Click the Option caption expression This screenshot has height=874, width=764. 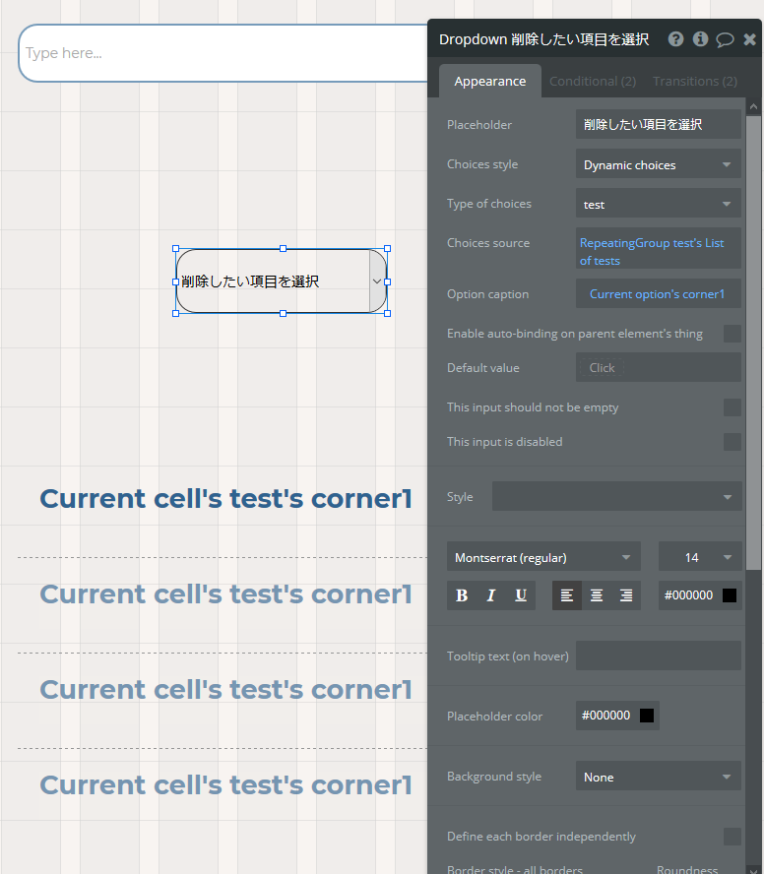[658, 293]
